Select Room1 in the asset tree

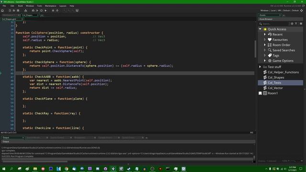point(281,93)
